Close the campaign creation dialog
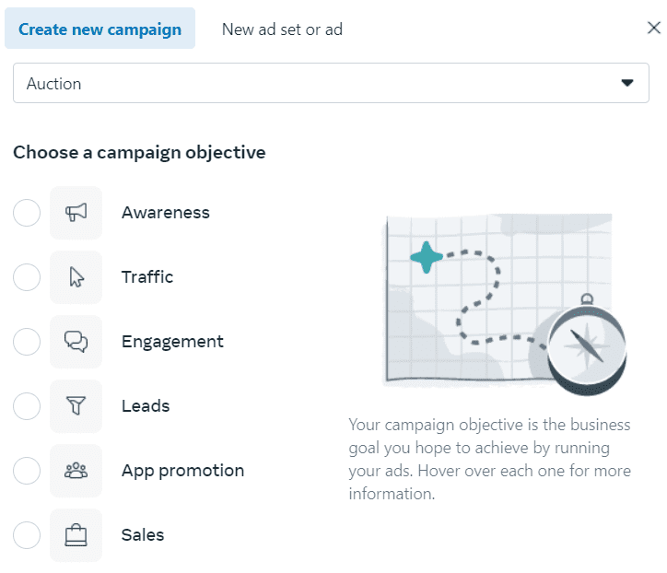 [x=654, y=28]
